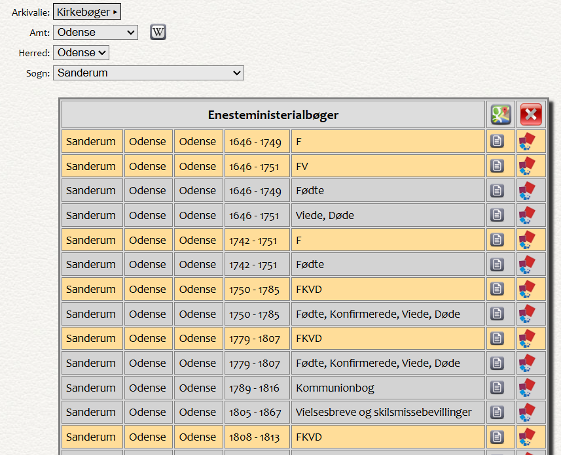The image size is (561, 455).
Task: Close the Enesteministerialbøger table with red X
Action: [x=531, y=115]
